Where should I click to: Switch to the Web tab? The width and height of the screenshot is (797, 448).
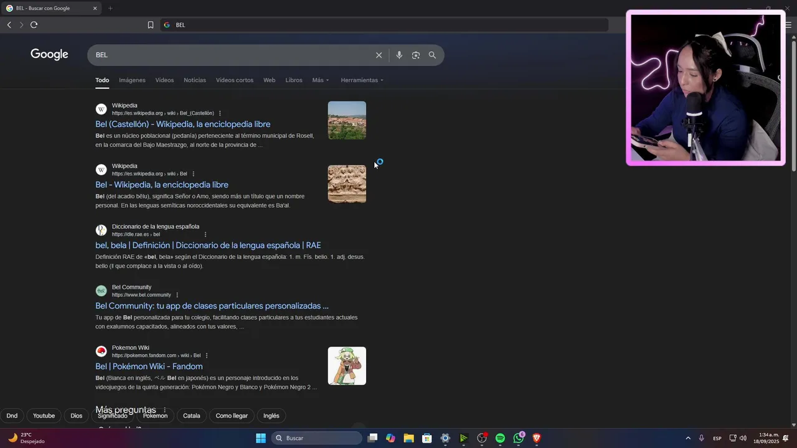[x=269, y=80]
